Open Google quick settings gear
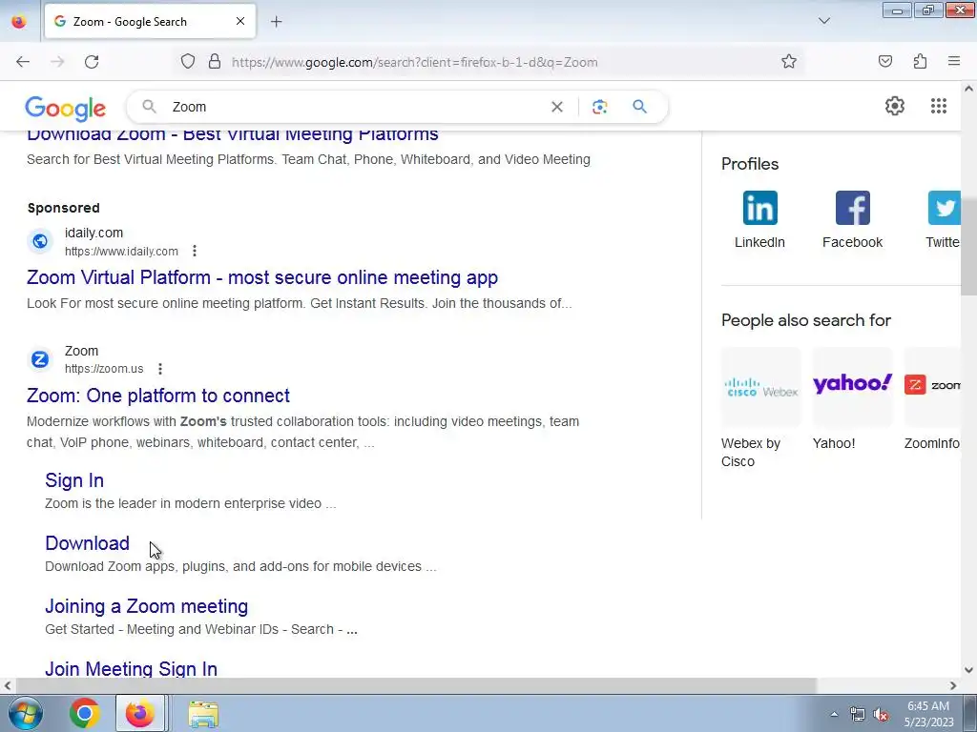This screenshot has height=732, width=977. (895, 106)
